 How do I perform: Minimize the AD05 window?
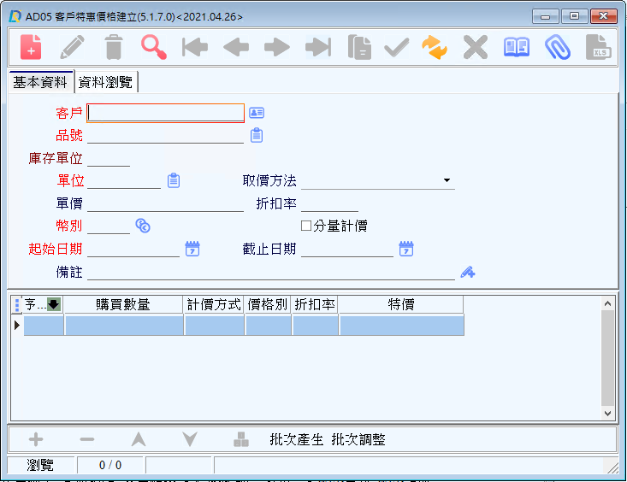(545, 16)
